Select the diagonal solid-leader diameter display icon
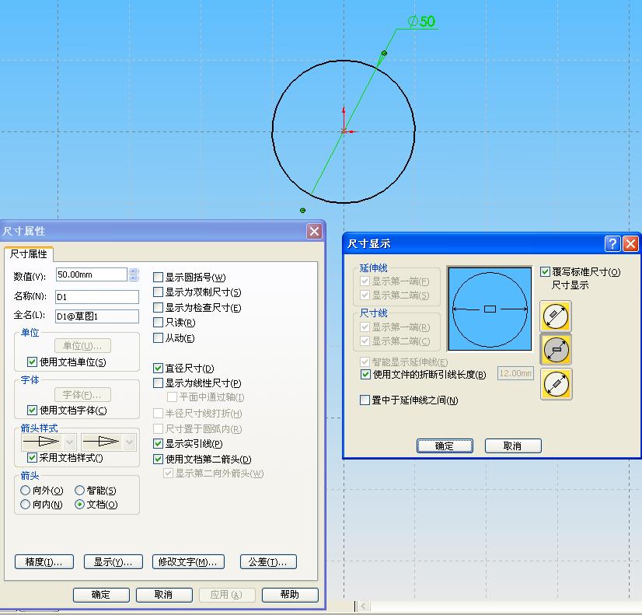Viewport: 642px width, 615px height. 556,316
